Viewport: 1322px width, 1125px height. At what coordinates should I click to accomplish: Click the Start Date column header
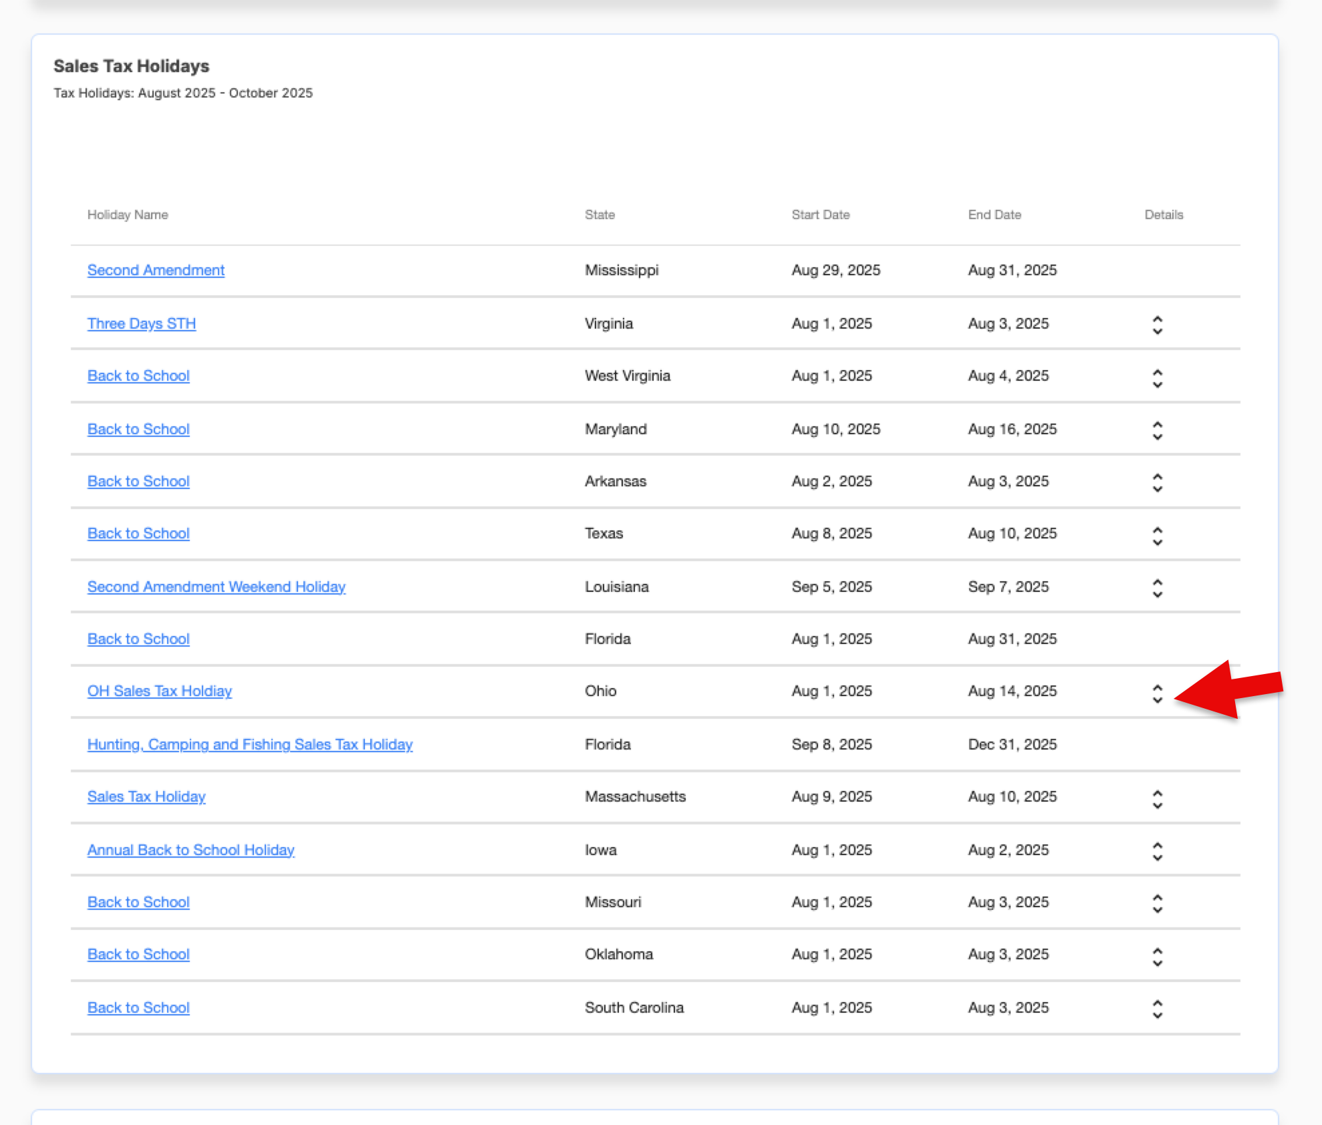pyautogui.click(x=820, y=214)
